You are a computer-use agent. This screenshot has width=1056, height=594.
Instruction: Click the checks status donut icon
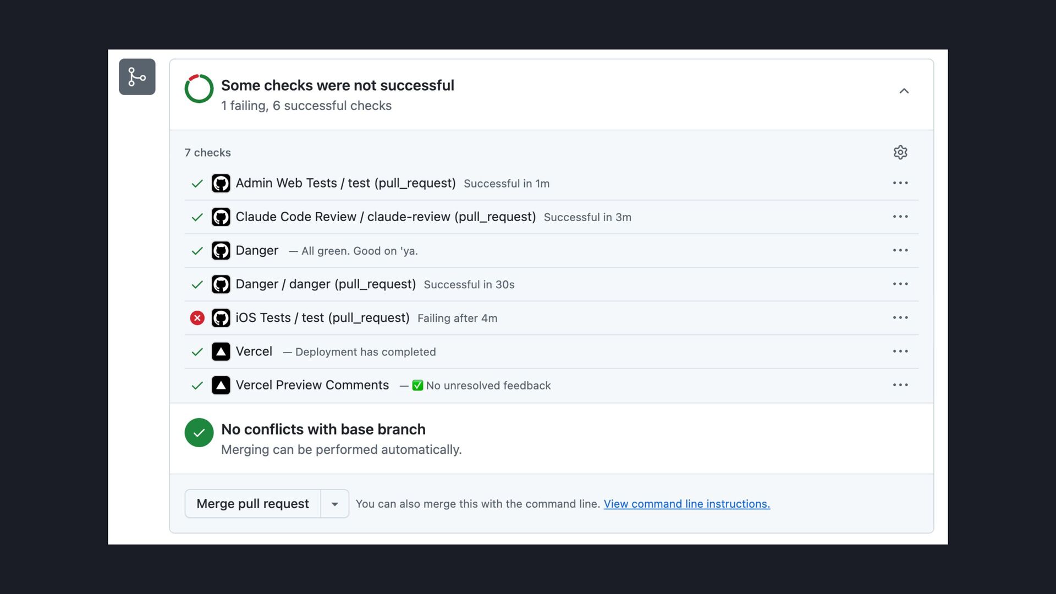pos(199,89)
